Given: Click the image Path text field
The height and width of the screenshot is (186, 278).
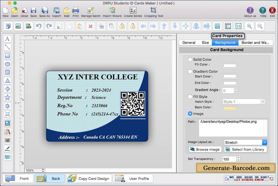Looking at the screenshot, I should point(233,128).
